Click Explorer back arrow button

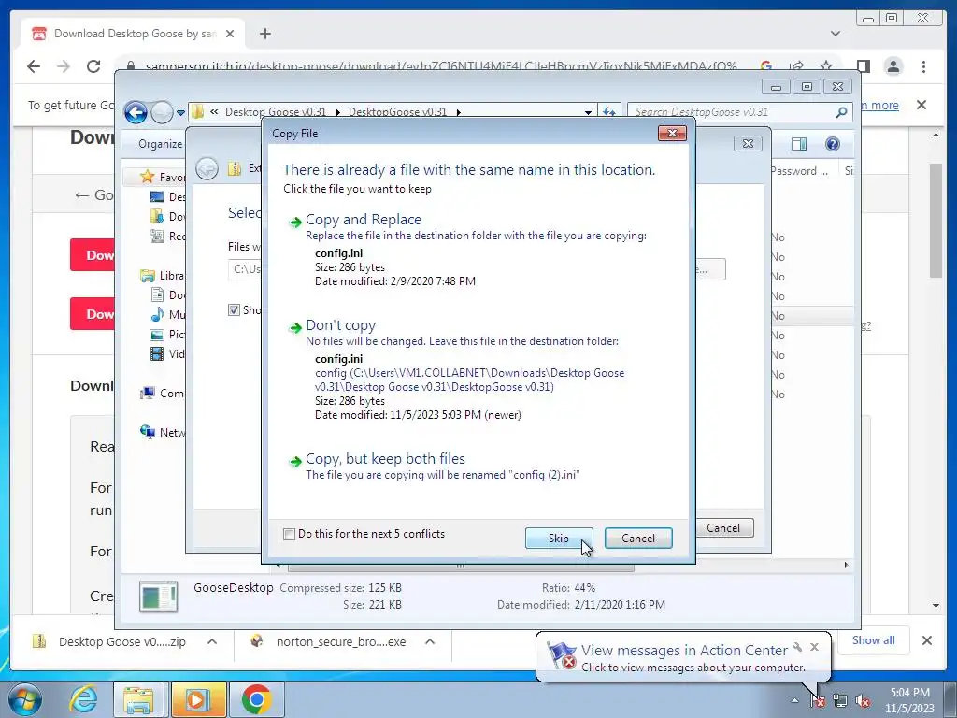pyautogui.click(x=136, y=112)
